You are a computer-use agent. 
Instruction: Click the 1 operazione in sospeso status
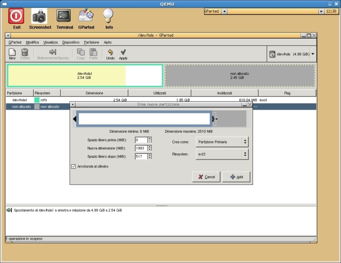click(24, 238)
